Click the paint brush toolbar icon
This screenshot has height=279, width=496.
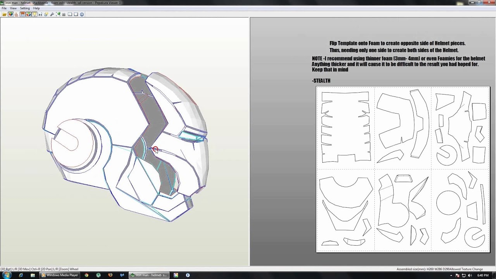pyautogui.click(x=17, y=14)
